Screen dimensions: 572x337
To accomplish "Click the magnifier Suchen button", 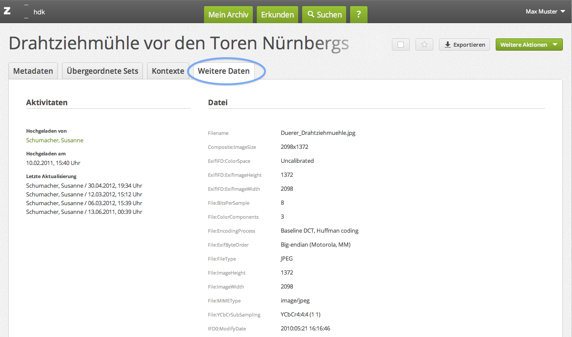I will pos(324,15).
